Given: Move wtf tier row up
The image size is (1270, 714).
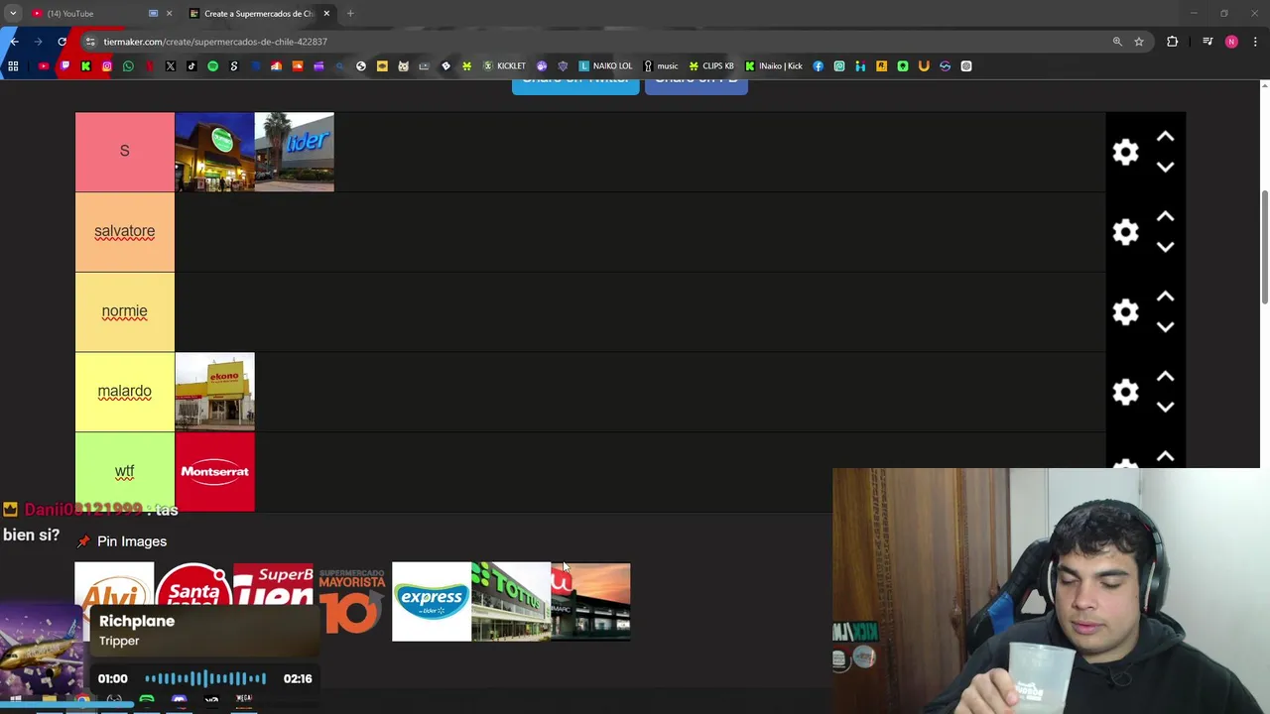Looking at the screenshot, I should (x=1165, y=457).
